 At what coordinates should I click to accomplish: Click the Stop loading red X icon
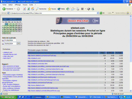coord(24,9)
